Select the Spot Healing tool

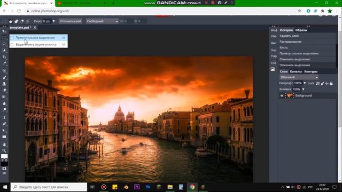coord(4,71)
